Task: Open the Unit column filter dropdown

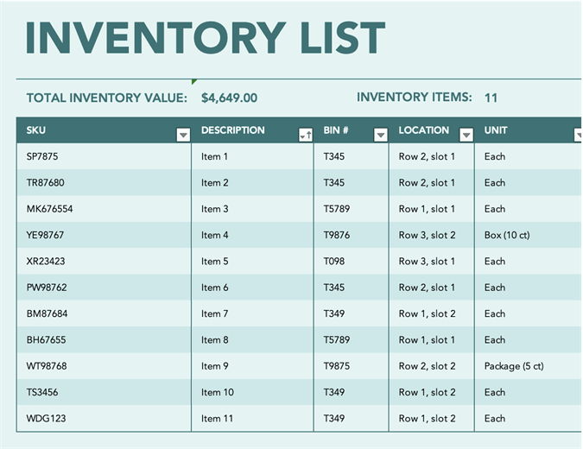Action: click(579, 135)
